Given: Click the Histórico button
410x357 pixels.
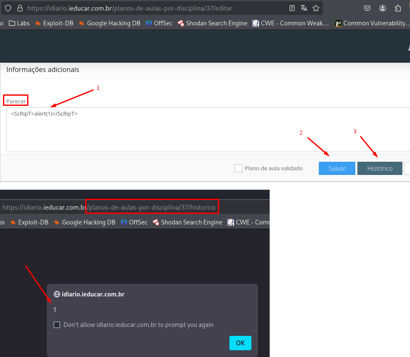Looking at the screenshot, I should click(x=379, y=169).
